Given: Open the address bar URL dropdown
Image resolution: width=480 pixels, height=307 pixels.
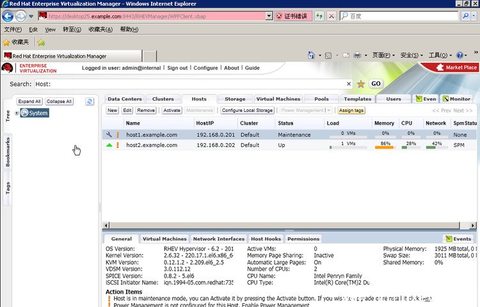Looking at the screenshot, I should coord(269,16).
